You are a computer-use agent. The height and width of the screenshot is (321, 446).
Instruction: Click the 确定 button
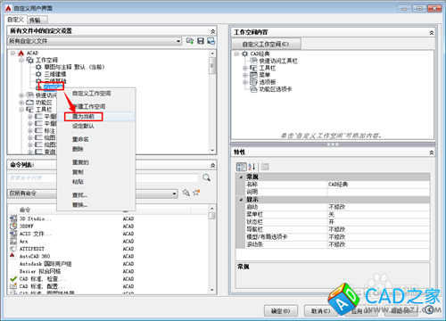coord(281,311)
